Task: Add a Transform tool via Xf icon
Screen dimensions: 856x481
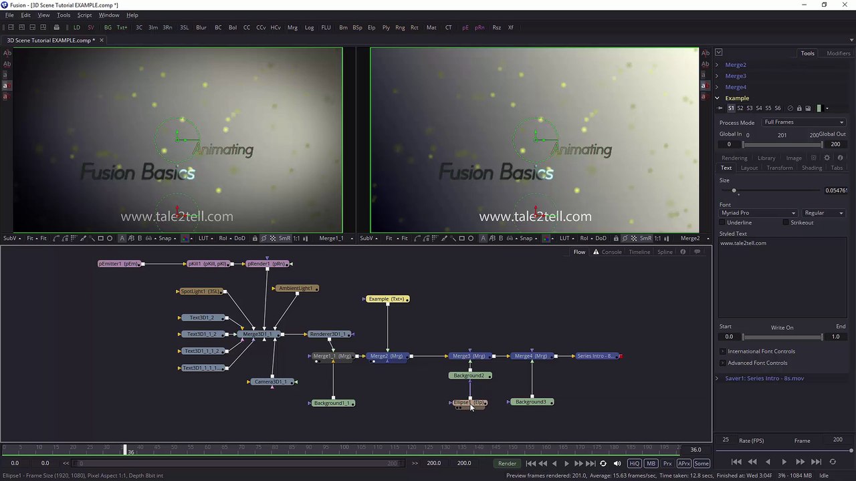Action: pos(511,27)
